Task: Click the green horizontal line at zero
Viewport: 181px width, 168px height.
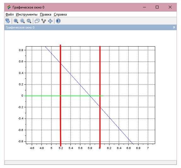Action: 64,96
